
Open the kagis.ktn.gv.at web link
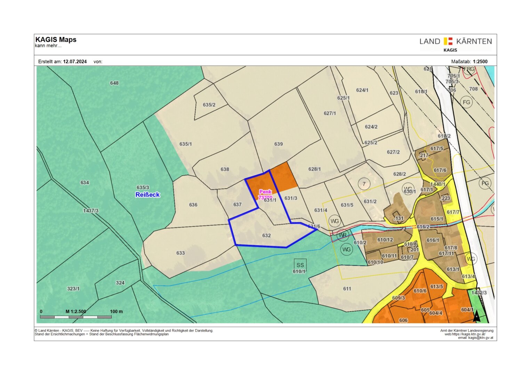coord(465,334)
